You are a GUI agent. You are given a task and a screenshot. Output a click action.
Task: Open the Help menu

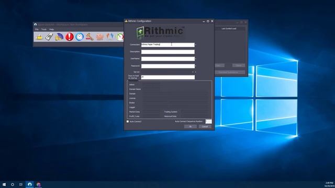click(x=51, y=29)
